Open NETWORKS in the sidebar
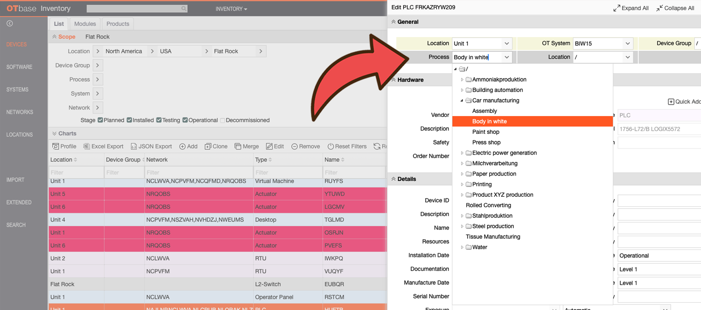Screen dimensions: 701x310 point(20,112)
